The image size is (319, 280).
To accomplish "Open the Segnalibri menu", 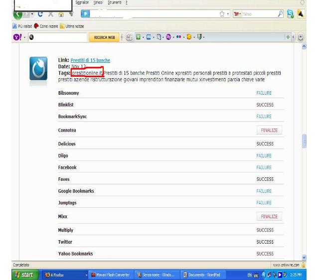I will point(82,2).
